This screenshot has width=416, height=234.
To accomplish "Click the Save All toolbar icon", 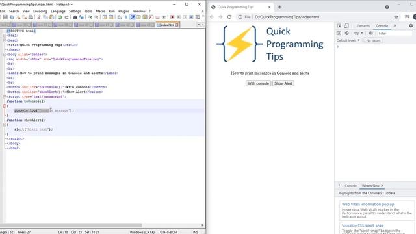I will 12,17.
